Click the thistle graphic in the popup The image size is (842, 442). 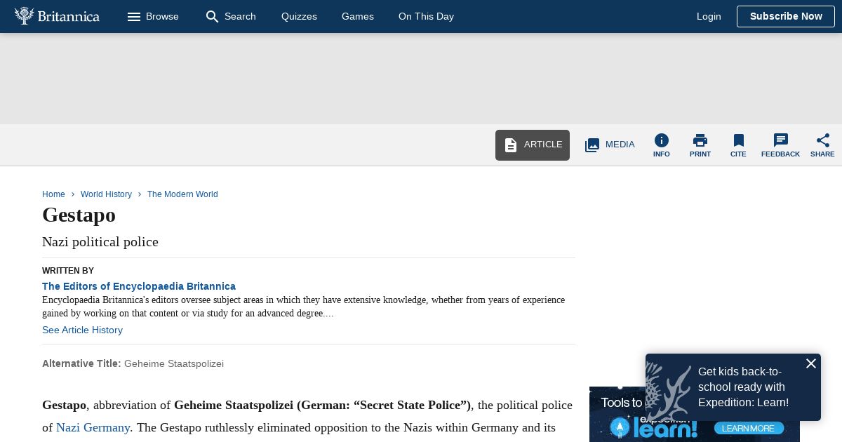point(668,390)
